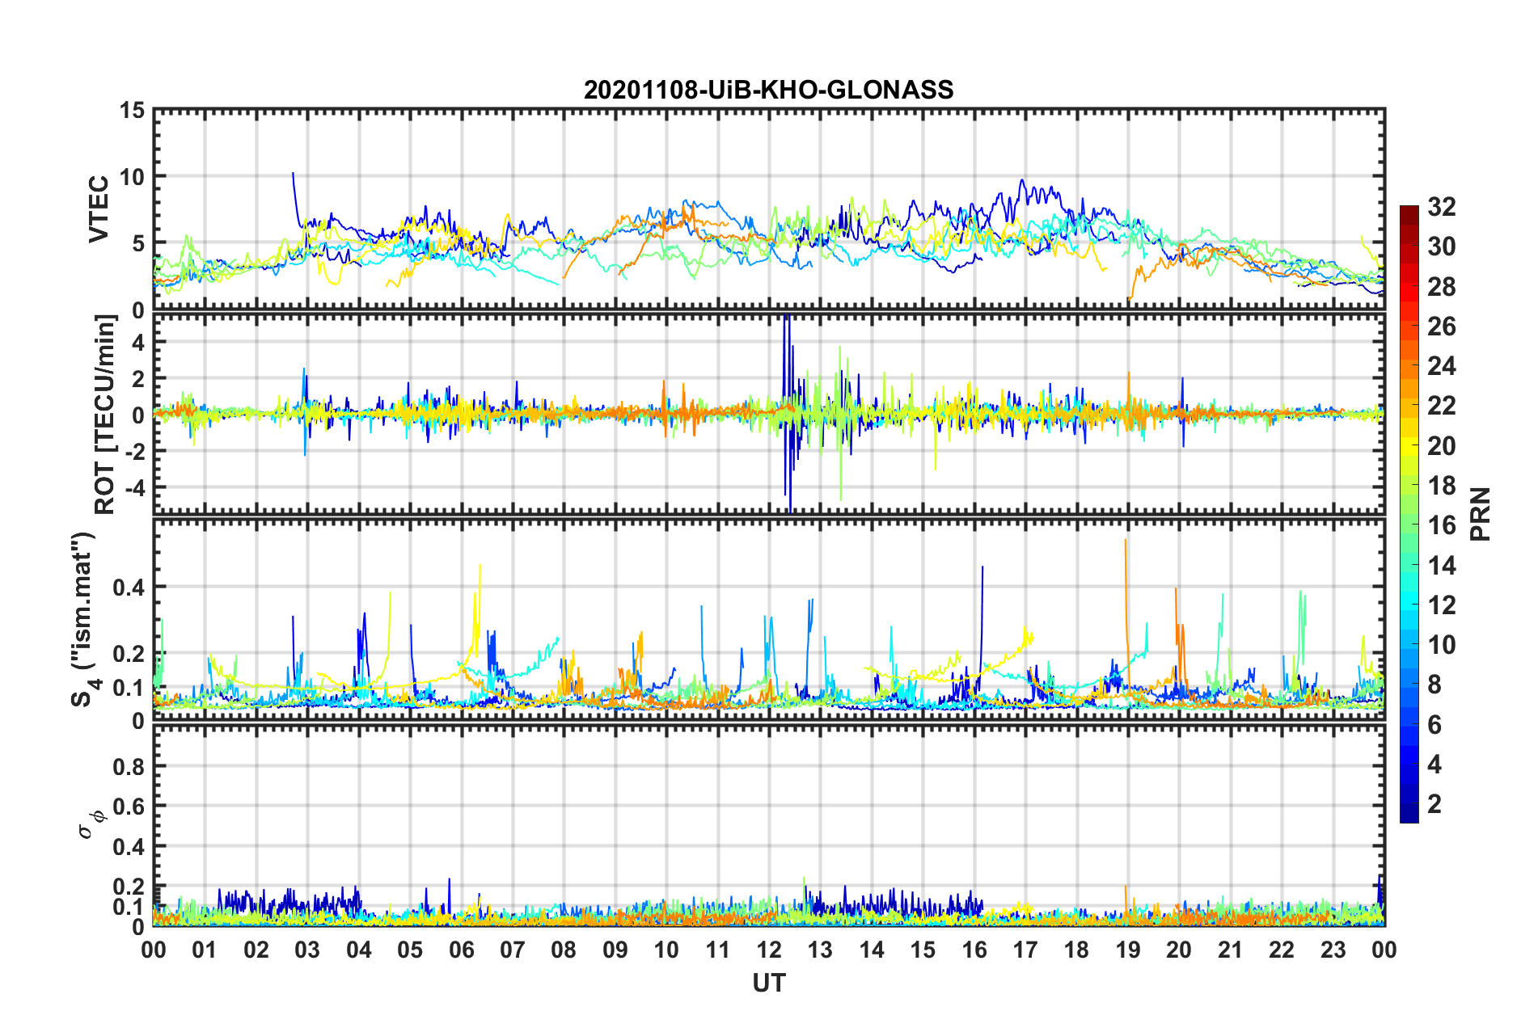Click colorbar tick label 12
This screenshot has width=1538, height=1028.
pos(1441,605)
